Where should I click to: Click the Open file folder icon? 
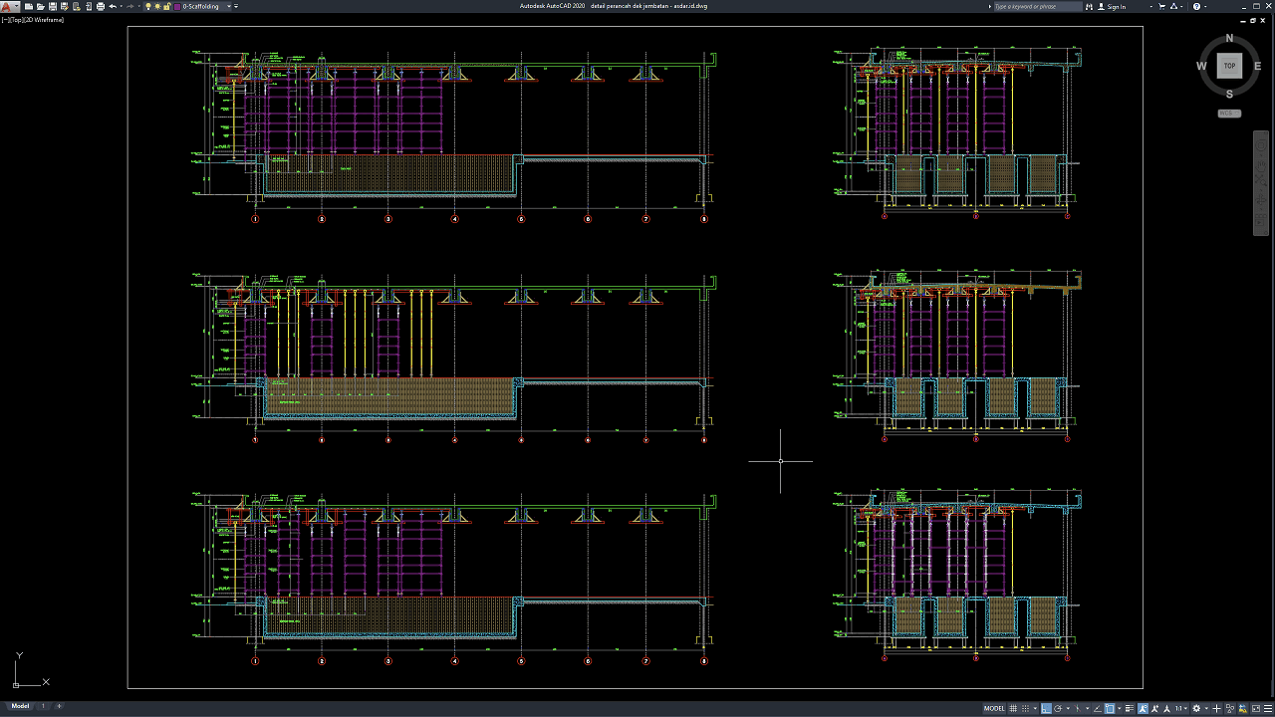tap(40, 6)
